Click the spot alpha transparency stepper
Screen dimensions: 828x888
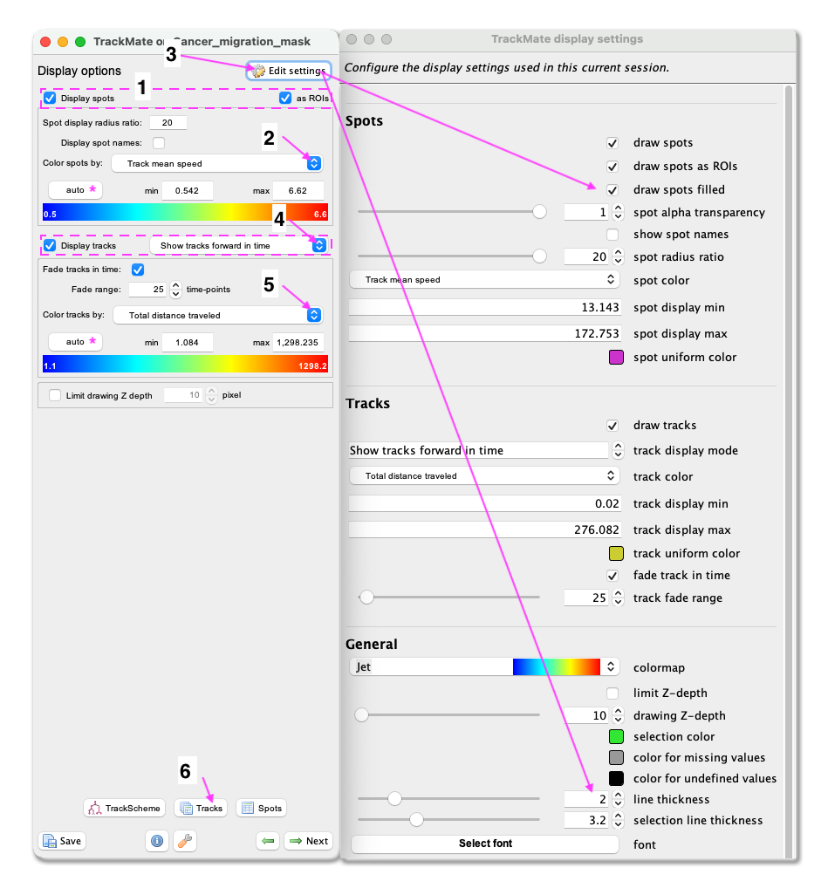[x=618, y=212]
